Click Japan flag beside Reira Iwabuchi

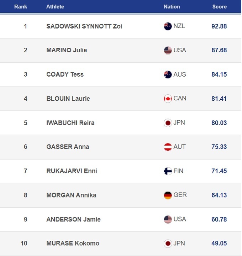(168, 123)
